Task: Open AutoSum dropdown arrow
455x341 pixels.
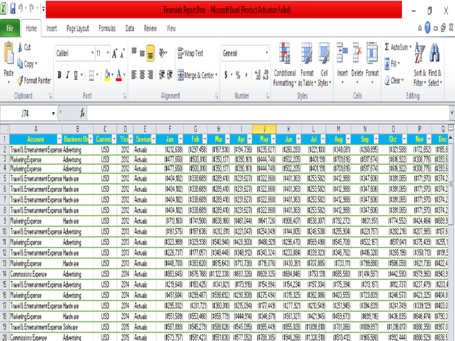Action: (410, 47)
